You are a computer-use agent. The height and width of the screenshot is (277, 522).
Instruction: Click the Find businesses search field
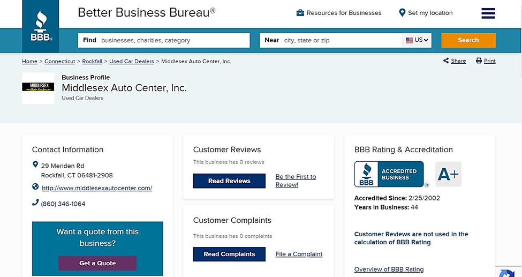164,40
